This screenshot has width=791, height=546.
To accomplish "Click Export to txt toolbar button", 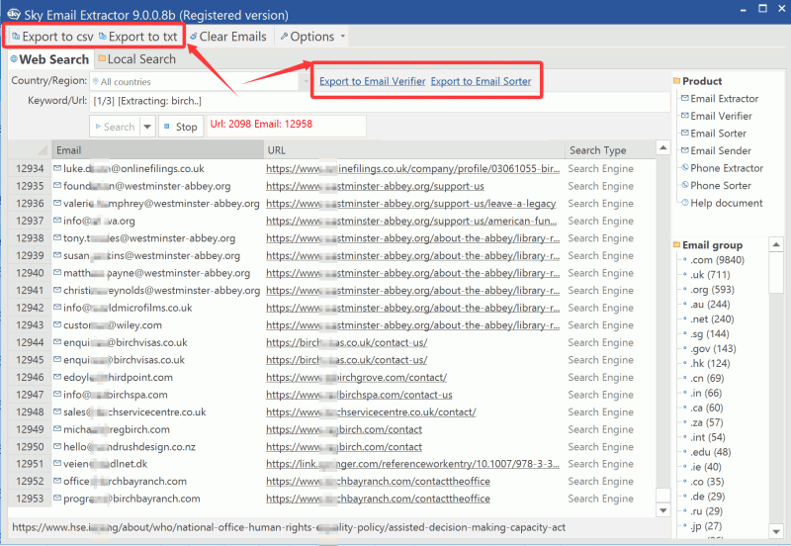I will [x=138, y=37].
